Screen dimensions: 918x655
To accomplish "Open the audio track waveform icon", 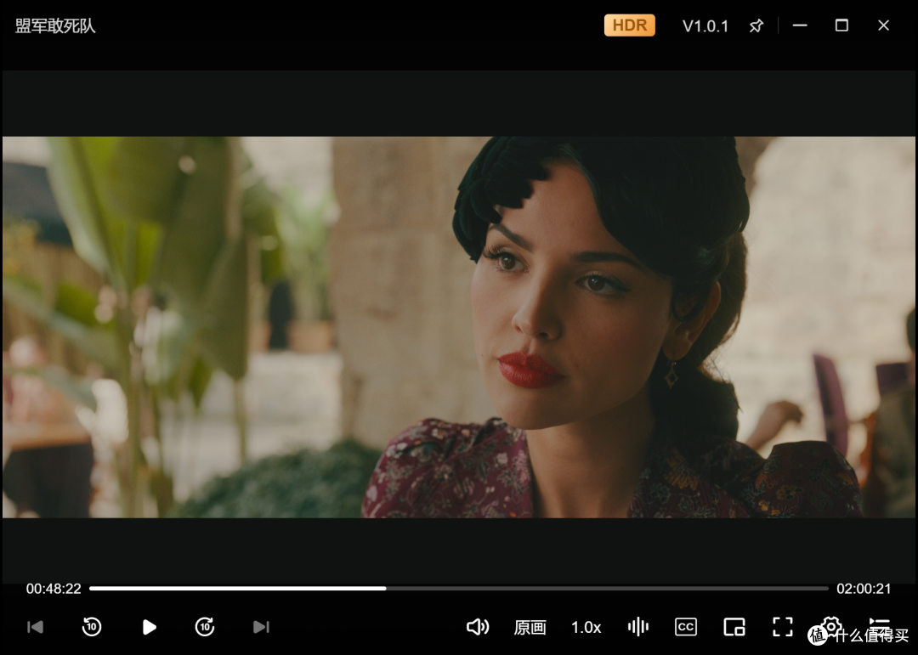I will click(638, 627).
